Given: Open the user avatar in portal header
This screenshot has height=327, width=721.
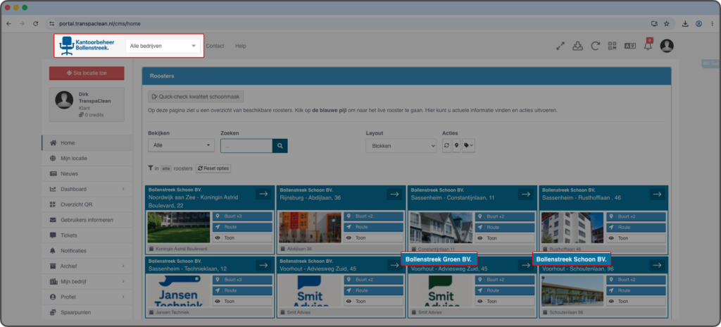Looking at the screenshot, I should click(x=667, y=46).
